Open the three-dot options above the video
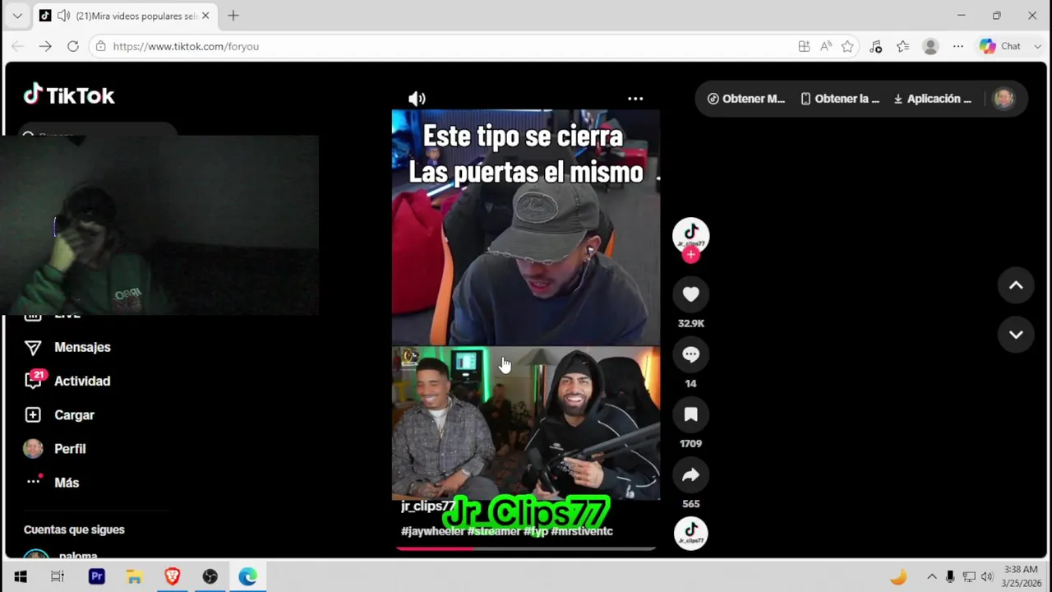This screenshot has width=1052, height=592. click(635, 99)
